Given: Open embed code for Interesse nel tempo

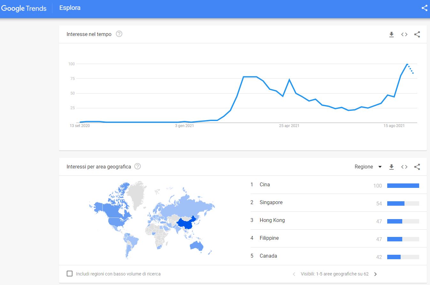Looking at the screenshot, I should click(404, 34).
